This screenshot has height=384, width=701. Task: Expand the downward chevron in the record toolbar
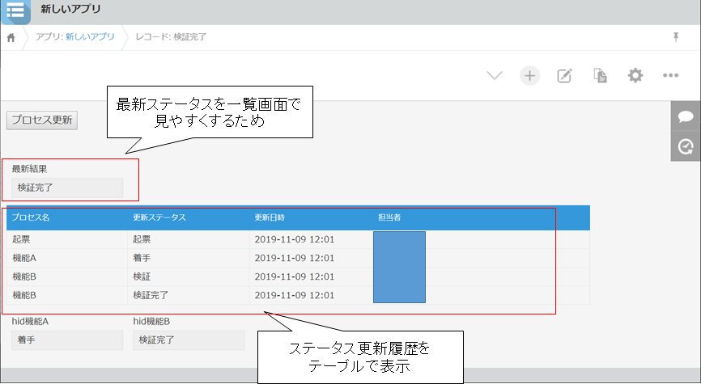click(x=495, y=75)
